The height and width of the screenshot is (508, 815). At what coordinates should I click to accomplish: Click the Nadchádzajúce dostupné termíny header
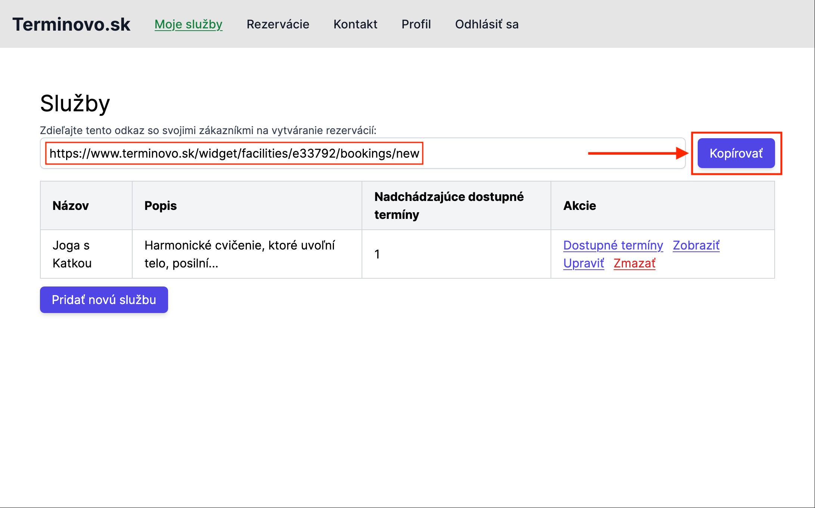click(449, 206)
